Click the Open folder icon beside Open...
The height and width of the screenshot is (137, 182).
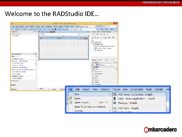click(71, 98)
